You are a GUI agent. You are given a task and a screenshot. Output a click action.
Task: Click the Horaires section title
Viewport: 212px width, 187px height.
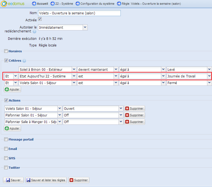click(x=15, y=51)
